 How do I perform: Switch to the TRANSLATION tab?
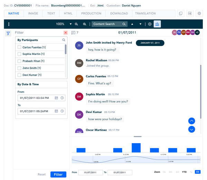(x=145, y=13)
